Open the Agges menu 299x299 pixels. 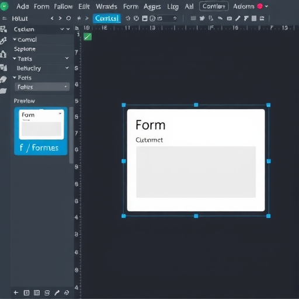tap(152, 7)
